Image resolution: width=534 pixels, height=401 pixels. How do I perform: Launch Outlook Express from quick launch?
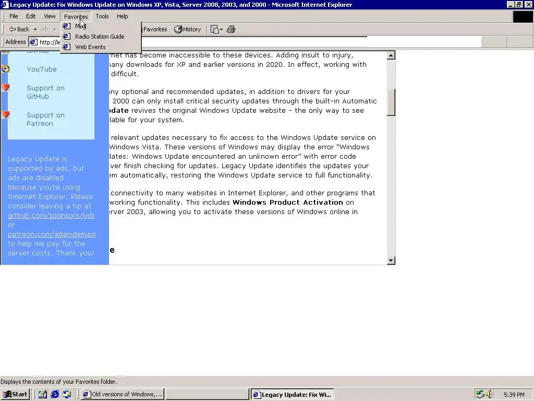[67, 394]
